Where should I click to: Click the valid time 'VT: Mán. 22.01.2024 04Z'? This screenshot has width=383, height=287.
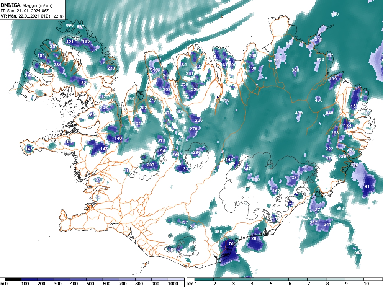click(25, 16)
